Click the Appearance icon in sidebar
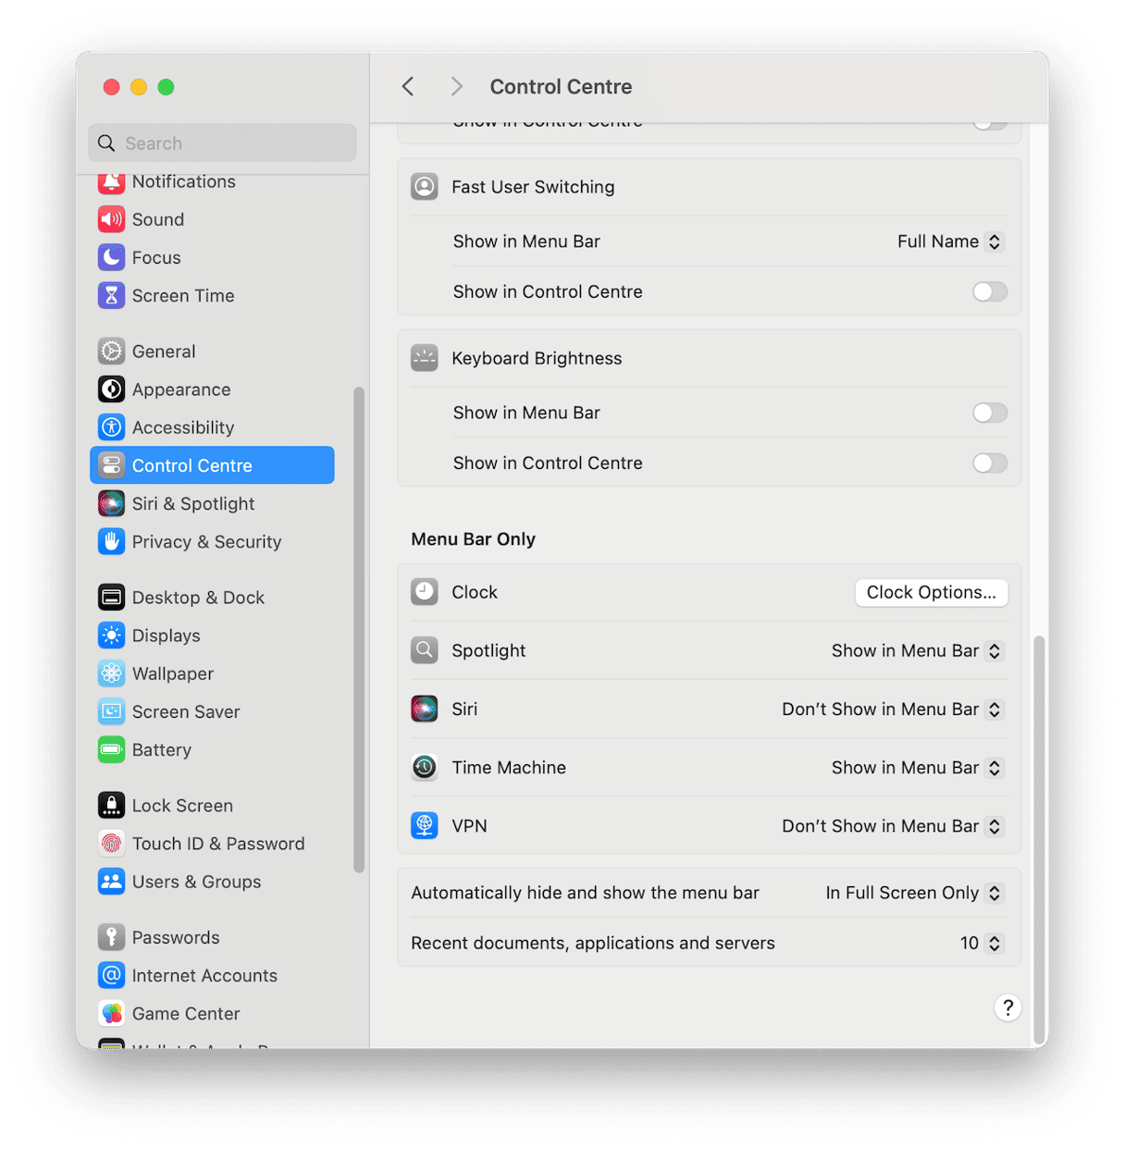 111,389
